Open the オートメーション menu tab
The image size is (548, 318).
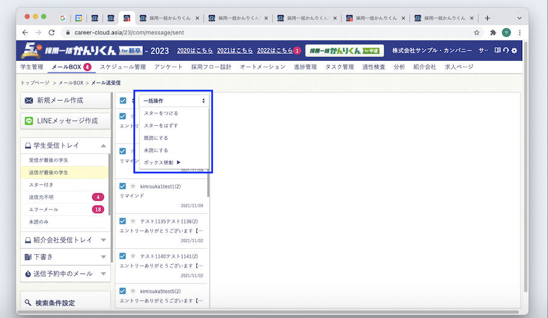click(x=263, y=67)
